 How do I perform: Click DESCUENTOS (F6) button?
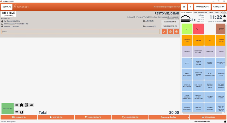tap(130, 117)
